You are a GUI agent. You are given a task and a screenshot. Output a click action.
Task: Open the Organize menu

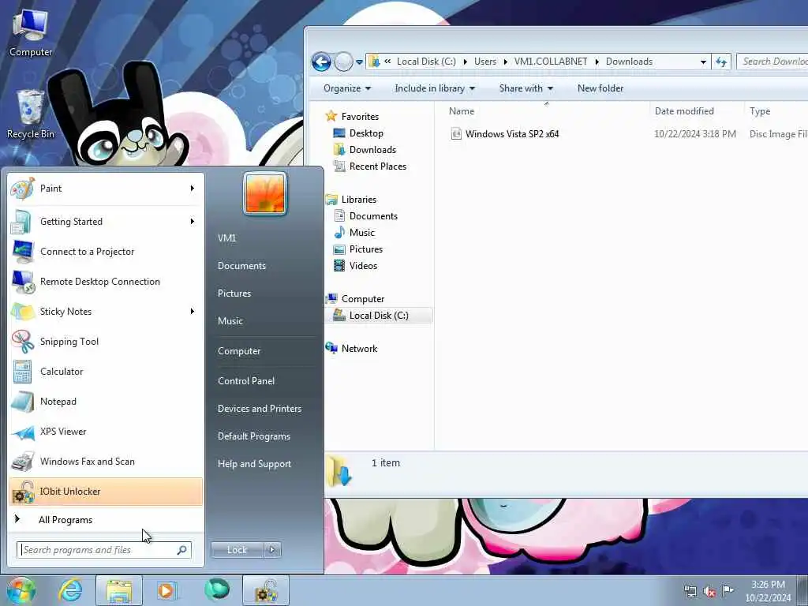click(x=347, y=88)
